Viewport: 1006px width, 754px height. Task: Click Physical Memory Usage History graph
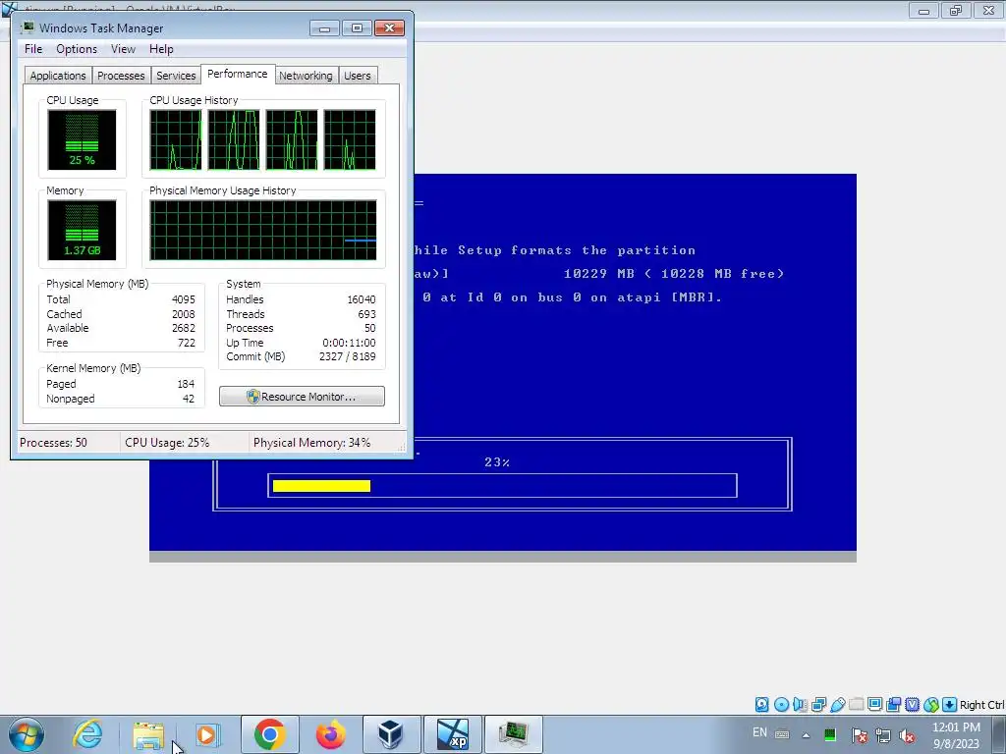[263, 230]
